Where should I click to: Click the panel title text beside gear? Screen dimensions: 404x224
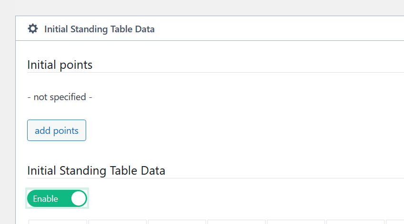point(99,29)
